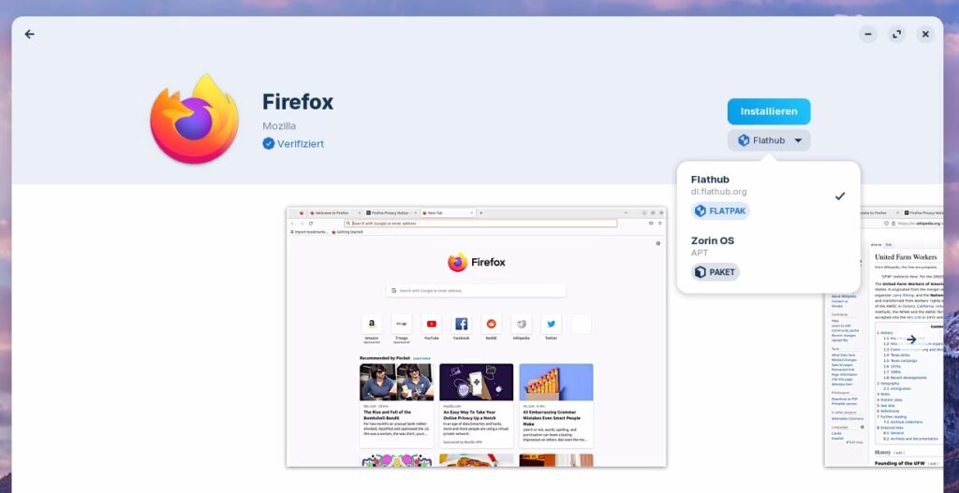The image size is (959, 493).
Task: Click the FLATPAK badge label
Action: [x=728, y=211]
